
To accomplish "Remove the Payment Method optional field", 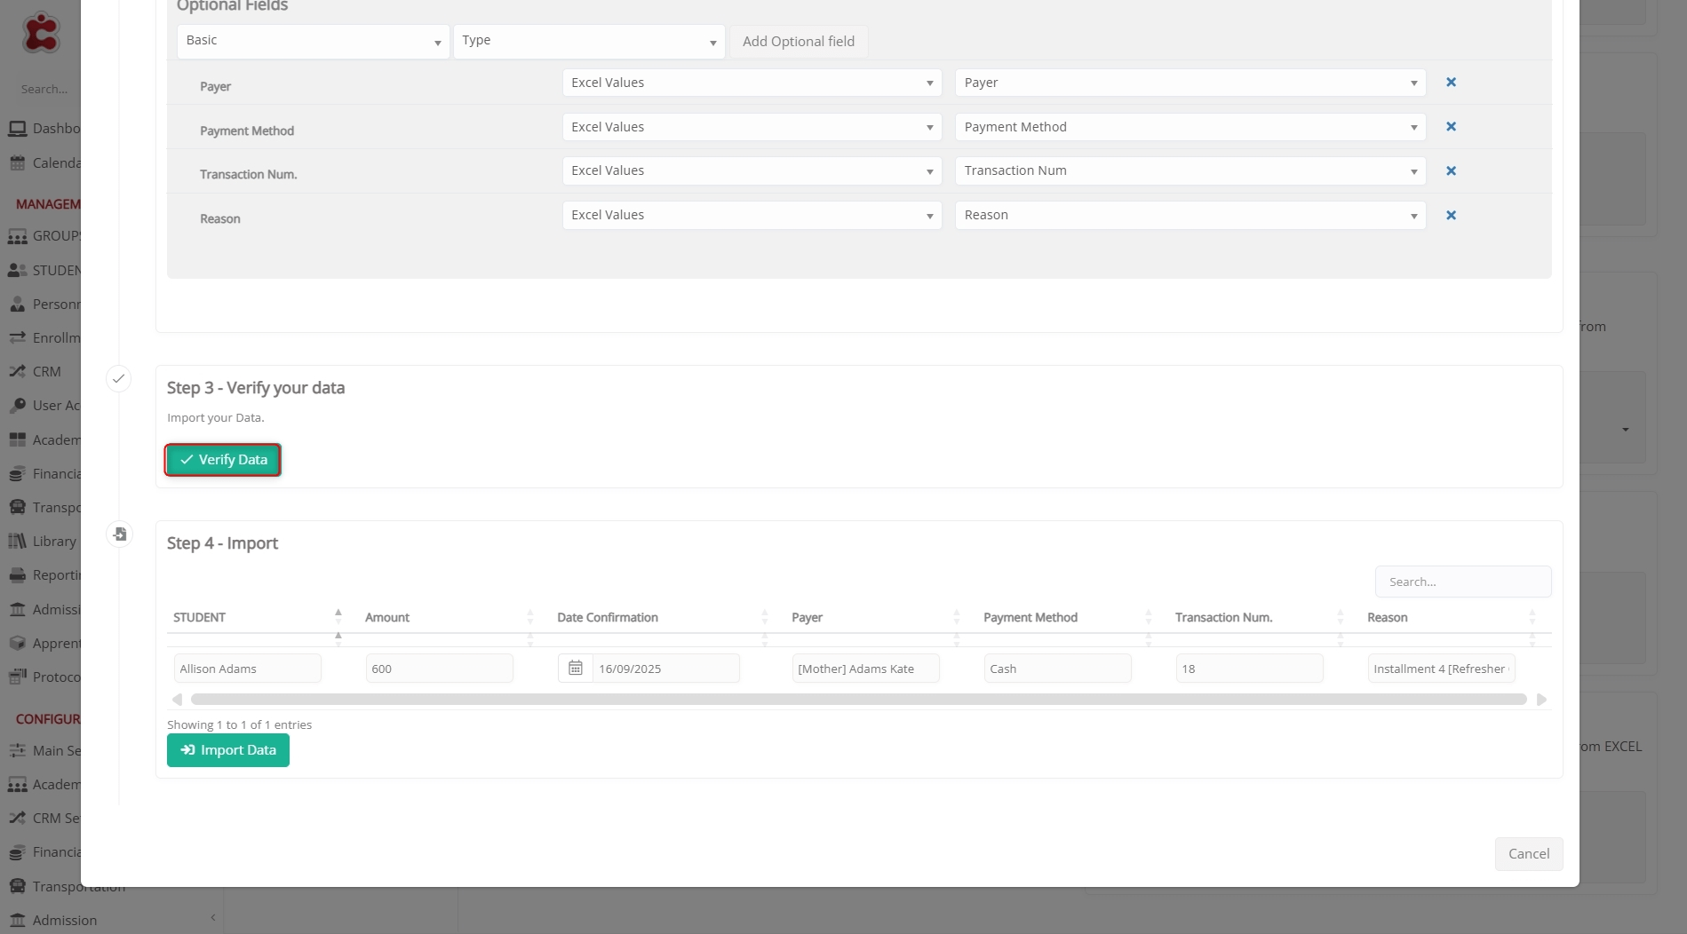I will [x=1451, y=127].
